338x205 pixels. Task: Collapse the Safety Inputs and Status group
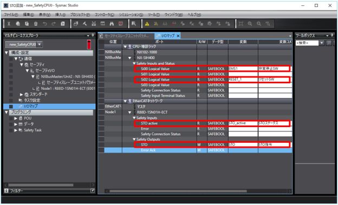point(134,63)
